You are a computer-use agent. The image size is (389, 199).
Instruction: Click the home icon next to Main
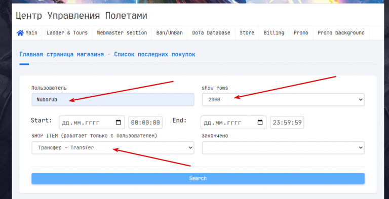click(20, 33)
